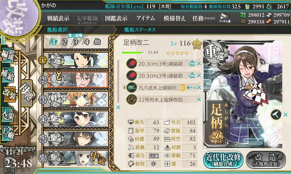Open the 補給 resupply sidebar icon
Image resolution: width=291 pixels, height=174 pixels.
pyautogui.click(x=8, y=75)
